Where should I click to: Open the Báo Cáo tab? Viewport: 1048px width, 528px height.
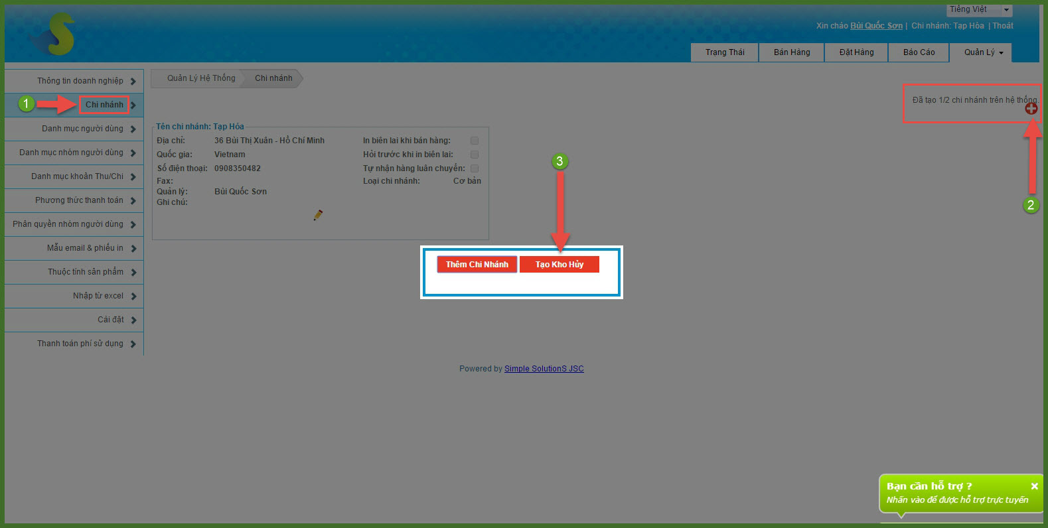pyautogui.click(x=919, y=52)
